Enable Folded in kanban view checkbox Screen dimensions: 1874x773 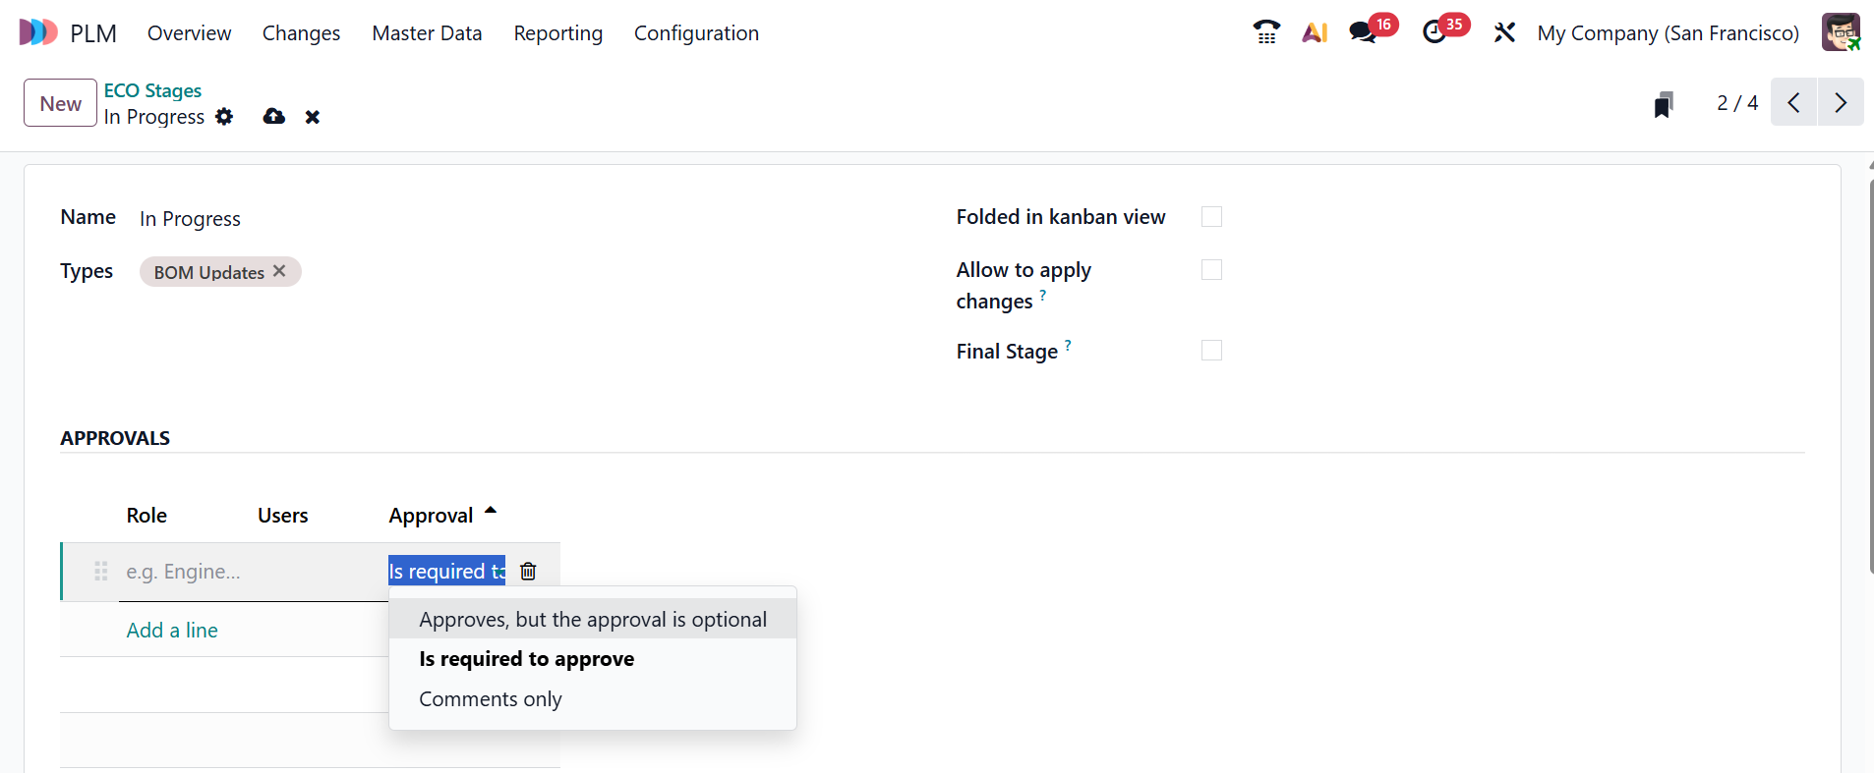(x=1211, y=217)
